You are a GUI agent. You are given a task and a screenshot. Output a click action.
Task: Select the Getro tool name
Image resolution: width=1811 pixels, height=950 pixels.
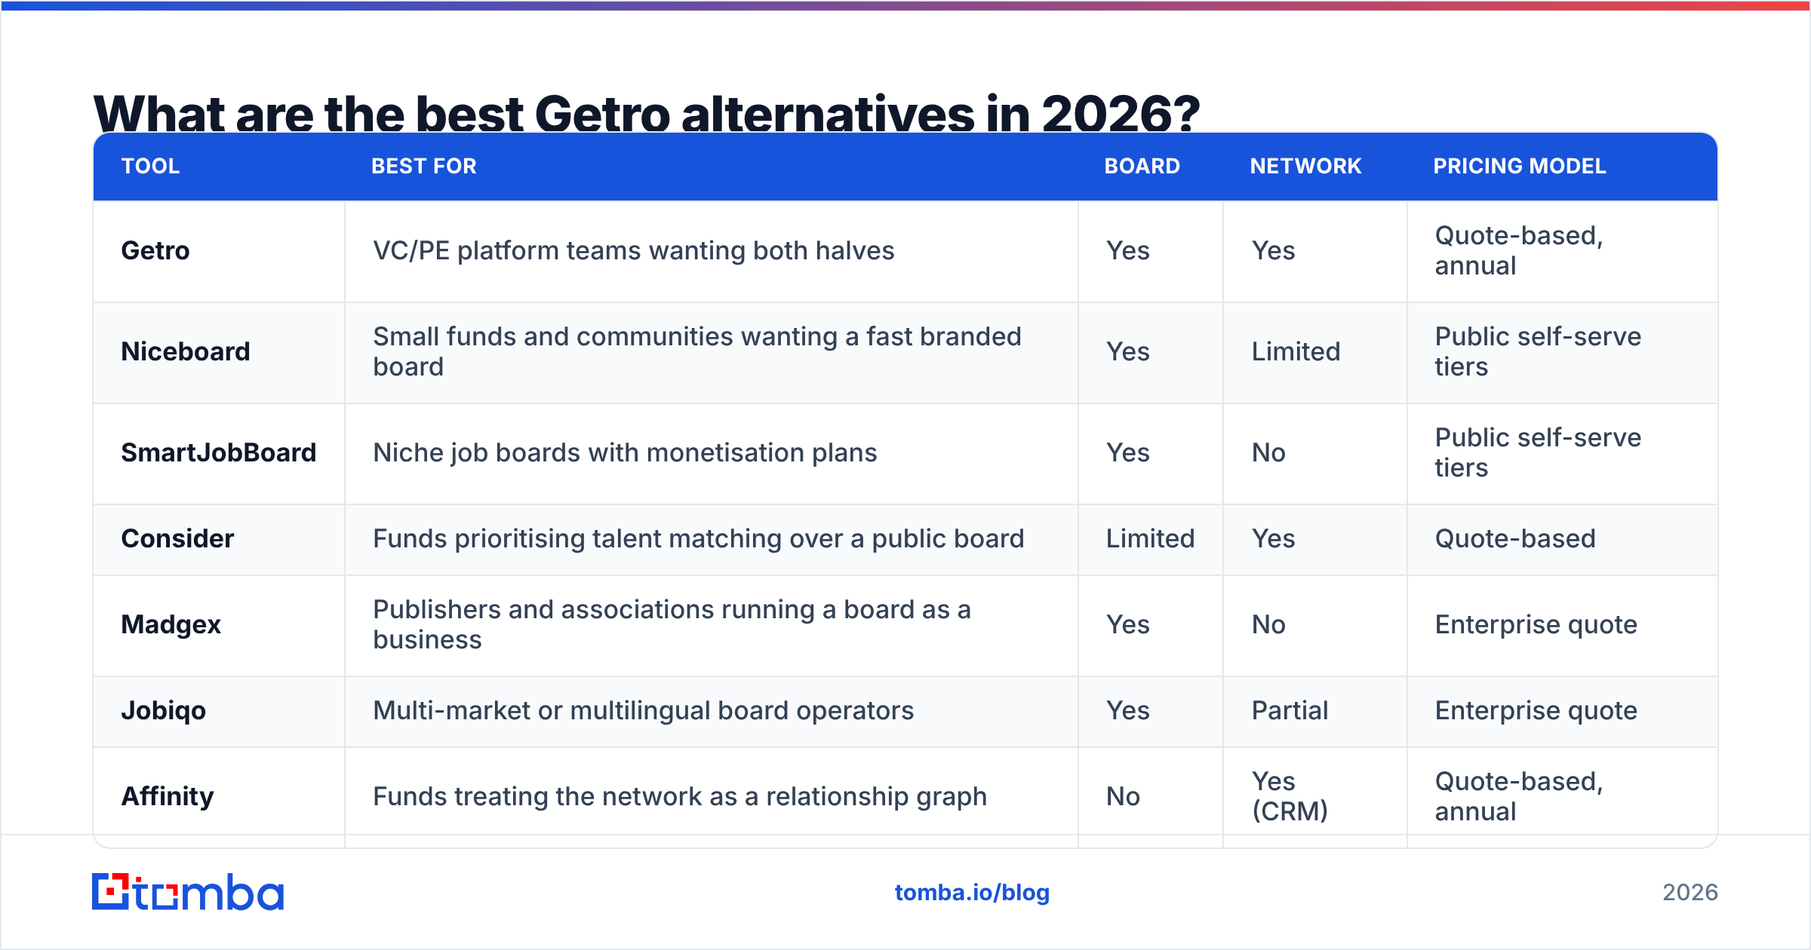[x=155, y=250]
